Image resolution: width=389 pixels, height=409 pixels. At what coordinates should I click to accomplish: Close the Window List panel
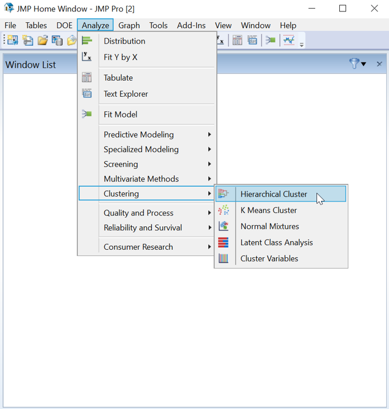tap(379, 64)
